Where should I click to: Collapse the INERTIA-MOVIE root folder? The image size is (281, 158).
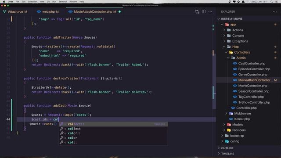coord(219,19)
